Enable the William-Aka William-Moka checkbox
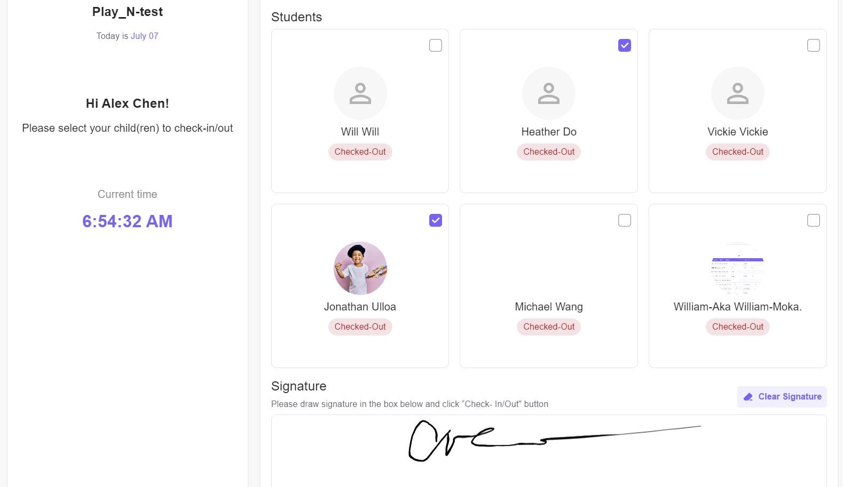Image resolution: width=843 pixels, height=487 pixels. [x=813, y=220]
